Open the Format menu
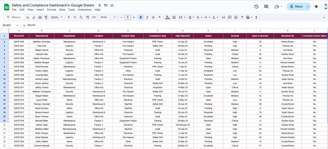This screenshot has width=328, height=149. click(51, 10)
